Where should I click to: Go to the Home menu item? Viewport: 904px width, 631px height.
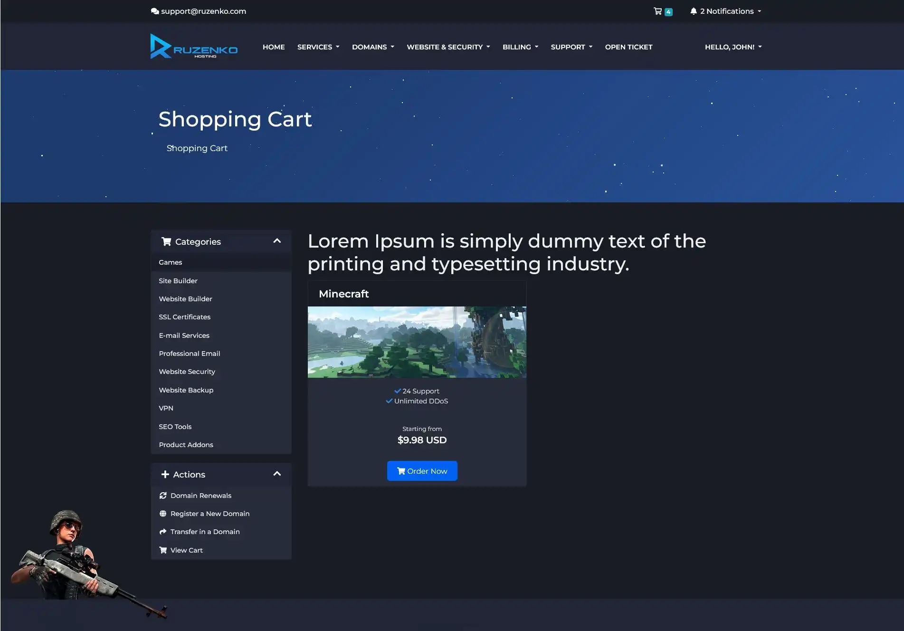(274, 47)
